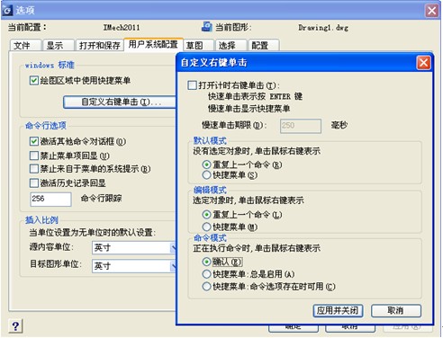Click the Drawing1.dwg file name text
Image resolution: width=443 pixels, height=338 pixels.
pyautogui.click(x=323, y=28)
